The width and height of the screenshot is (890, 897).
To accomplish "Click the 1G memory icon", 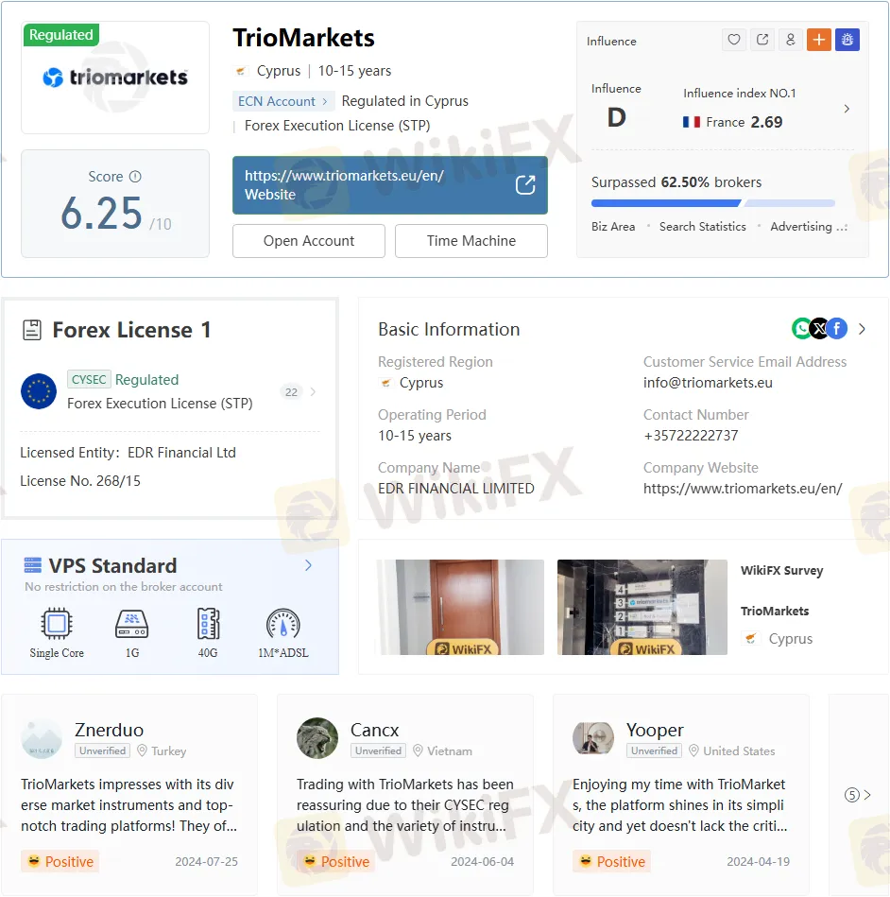I will pyautogui.click(x=132, y=624).
